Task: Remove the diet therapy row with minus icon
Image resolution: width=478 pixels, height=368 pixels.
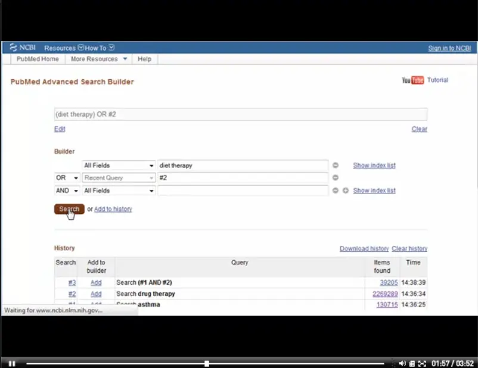Action: click(336, 165)
